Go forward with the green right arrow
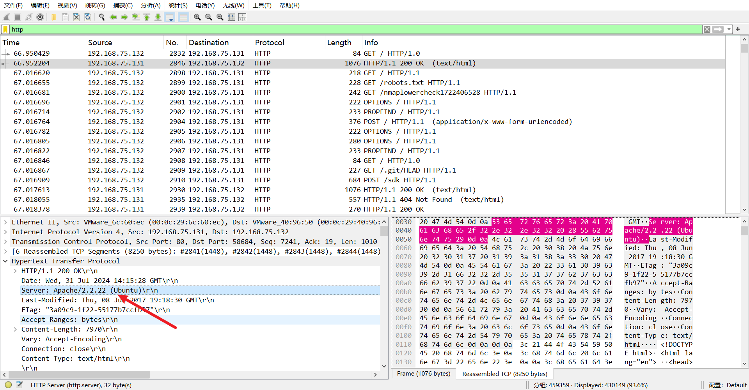 click(x=124, y=17)
